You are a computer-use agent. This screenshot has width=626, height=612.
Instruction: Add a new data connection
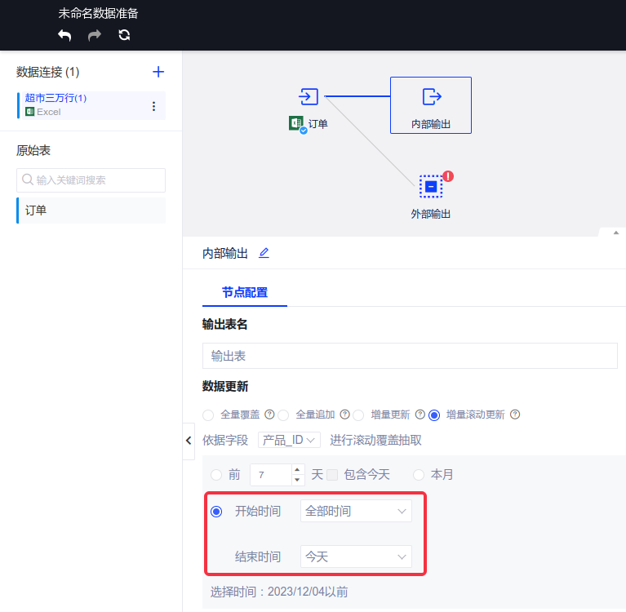tap(158, 72)
